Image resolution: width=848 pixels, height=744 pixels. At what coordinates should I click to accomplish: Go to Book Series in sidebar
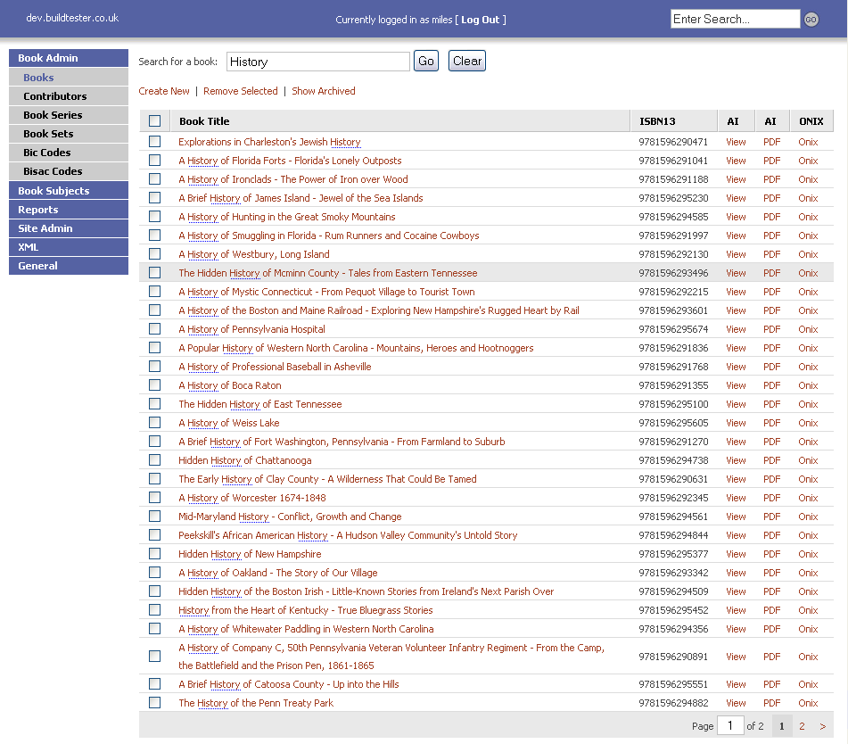(69, 115)
